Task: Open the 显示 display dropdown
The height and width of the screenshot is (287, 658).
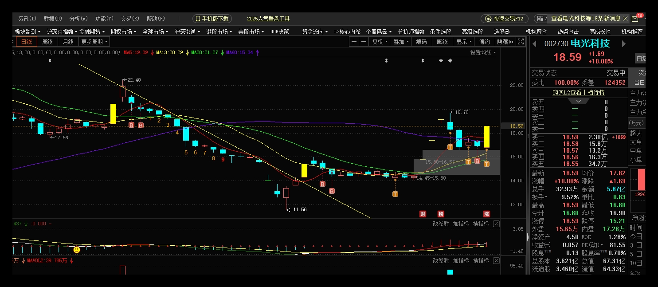Action: click(463, 42)
